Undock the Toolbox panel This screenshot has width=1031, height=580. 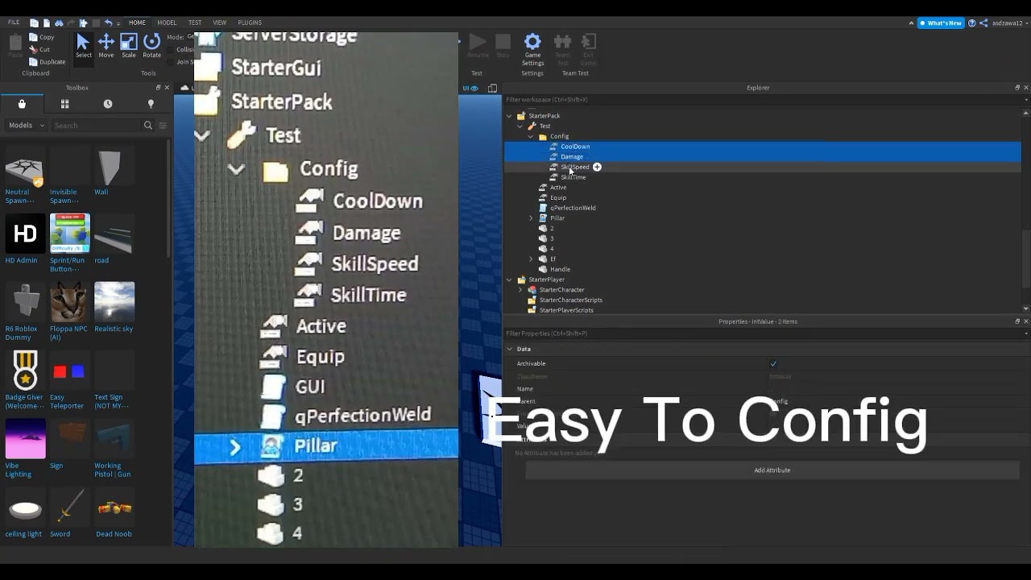tap(159, 88)
